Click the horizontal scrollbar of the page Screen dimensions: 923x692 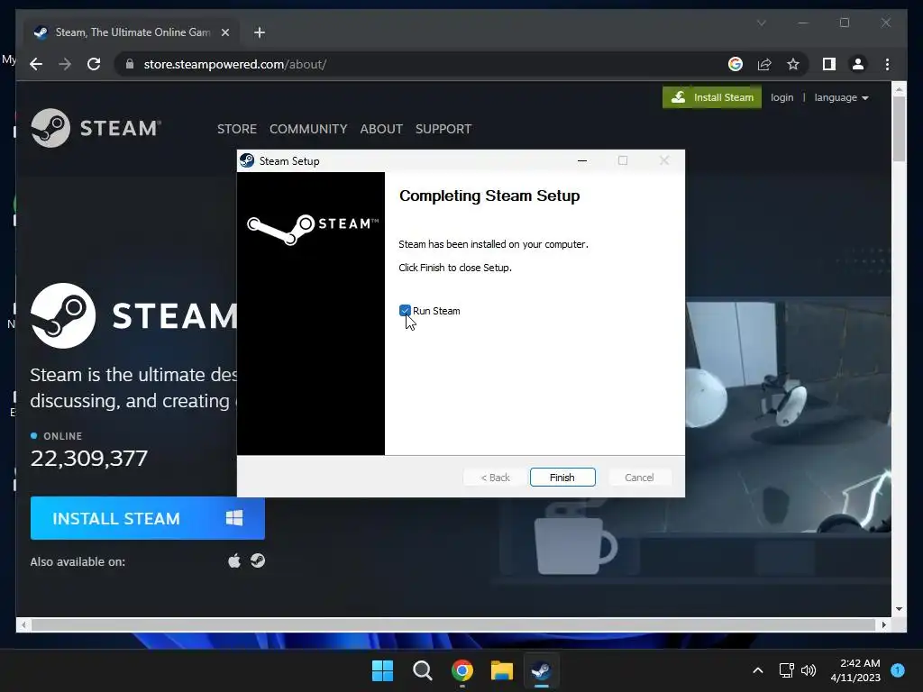coord(453,625)
